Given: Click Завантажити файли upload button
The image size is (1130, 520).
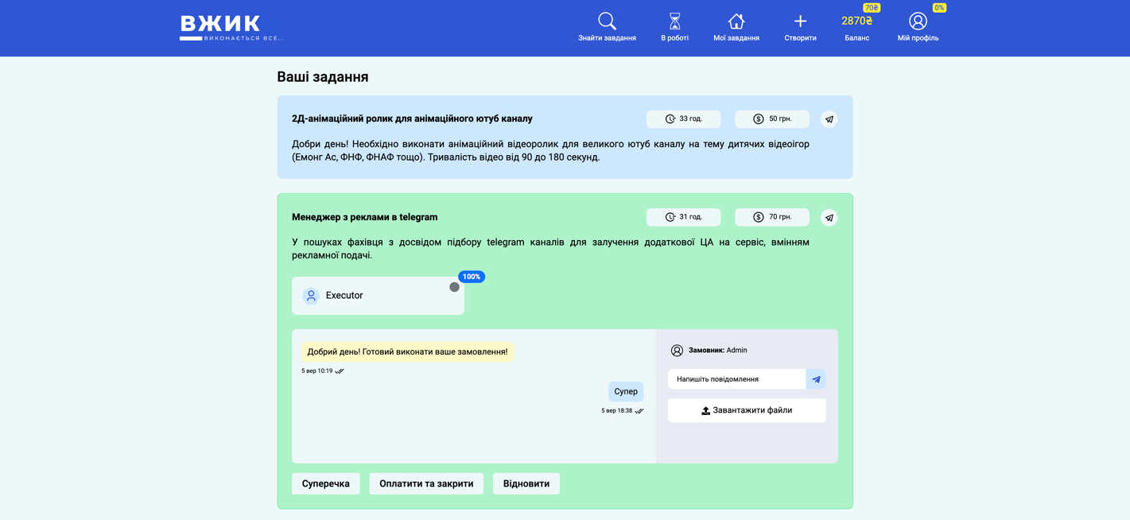Looking at the screenshot, I should (747, 410).
